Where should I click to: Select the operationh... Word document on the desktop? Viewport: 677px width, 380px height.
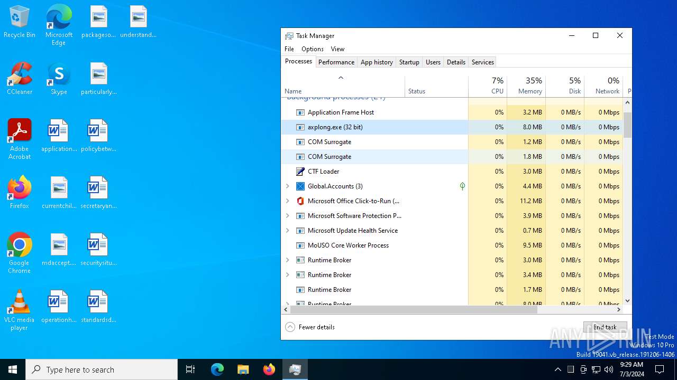click(x=59, y=307)
